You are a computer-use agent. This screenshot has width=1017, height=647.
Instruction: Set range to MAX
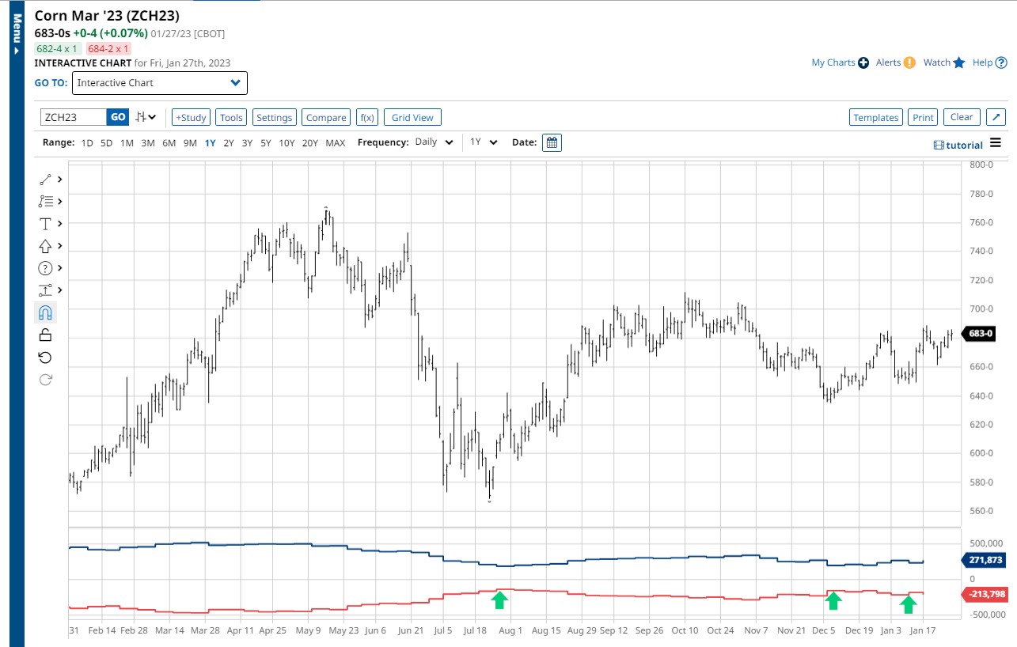click(x=336, y=143)
